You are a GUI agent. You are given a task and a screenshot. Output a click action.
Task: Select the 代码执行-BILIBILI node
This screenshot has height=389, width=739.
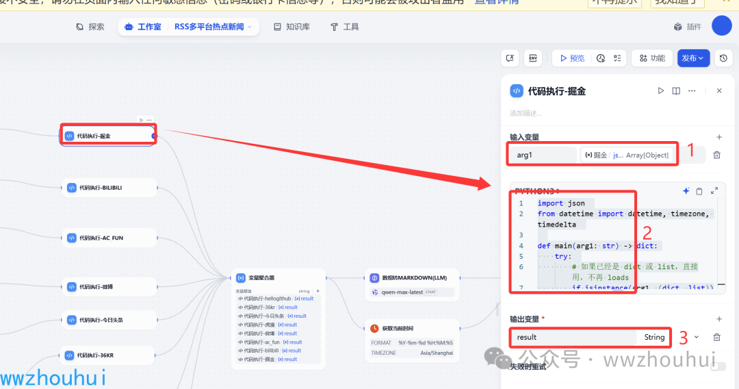click(109, 188)
